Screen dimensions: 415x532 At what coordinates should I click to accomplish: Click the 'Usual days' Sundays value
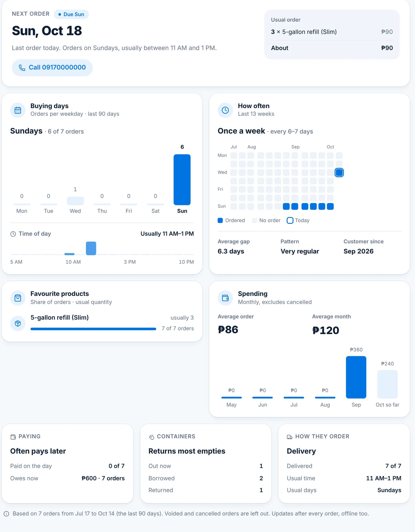click(x=389, y=490)
